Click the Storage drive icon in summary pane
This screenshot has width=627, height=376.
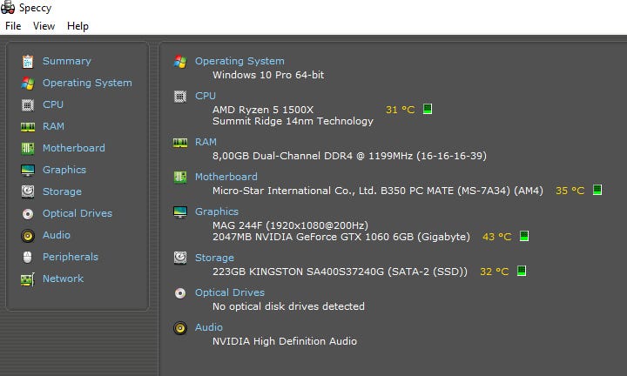tap(180, 258)
